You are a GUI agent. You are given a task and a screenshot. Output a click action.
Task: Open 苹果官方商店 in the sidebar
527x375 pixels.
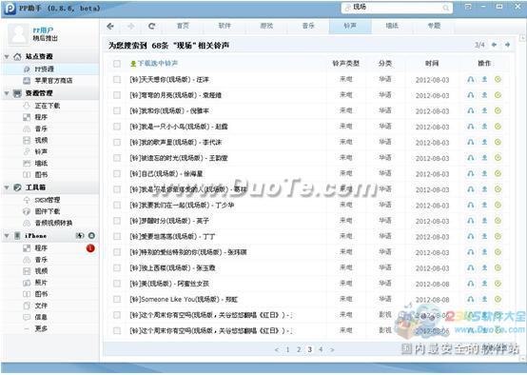(50, 81)
